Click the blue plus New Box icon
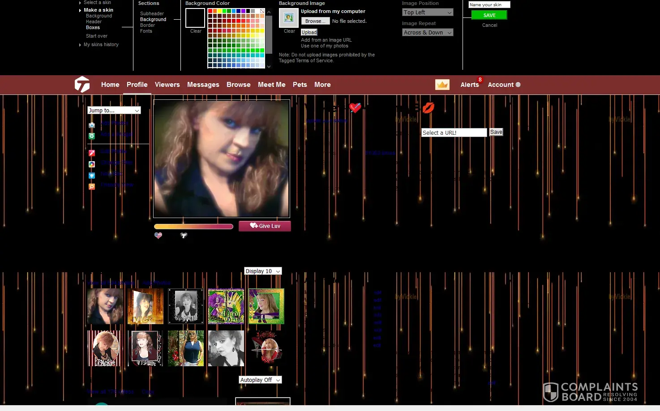Viewport: 660px width, 411px height. click(92, 176)
